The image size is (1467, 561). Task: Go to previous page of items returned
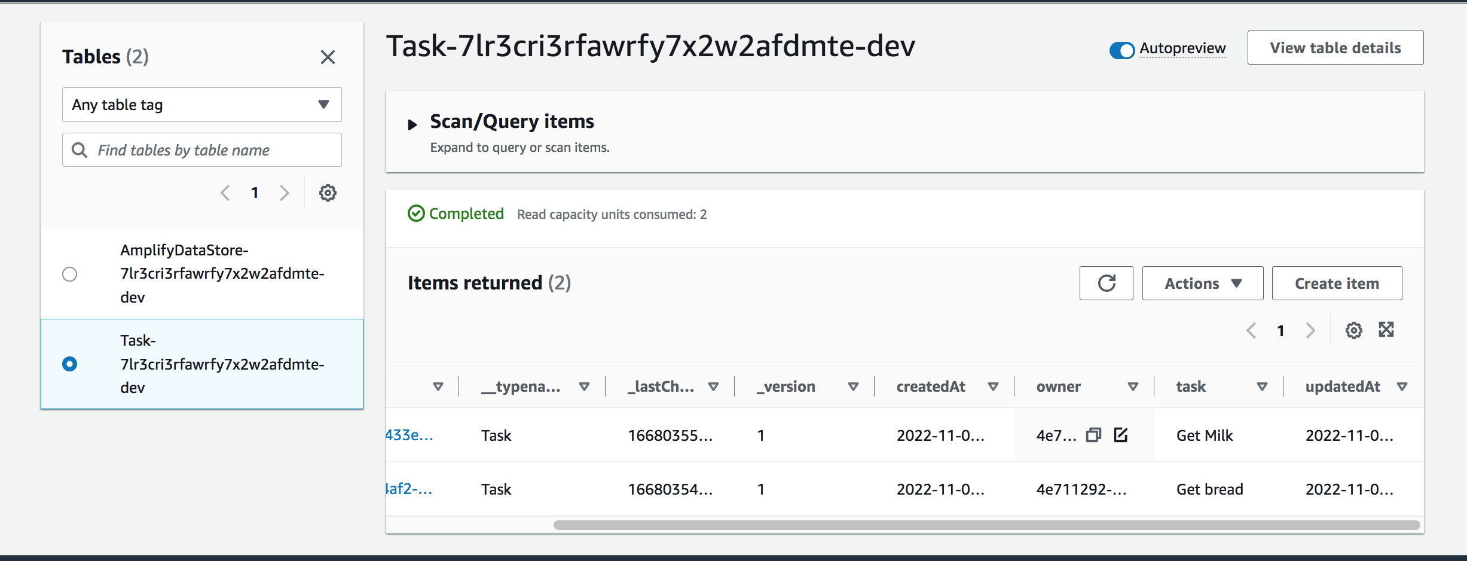[x=1251, y=330]
